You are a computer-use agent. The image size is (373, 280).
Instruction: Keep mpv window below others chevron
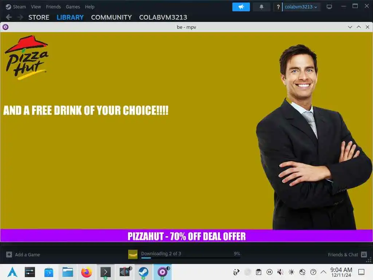pos(350,27)
